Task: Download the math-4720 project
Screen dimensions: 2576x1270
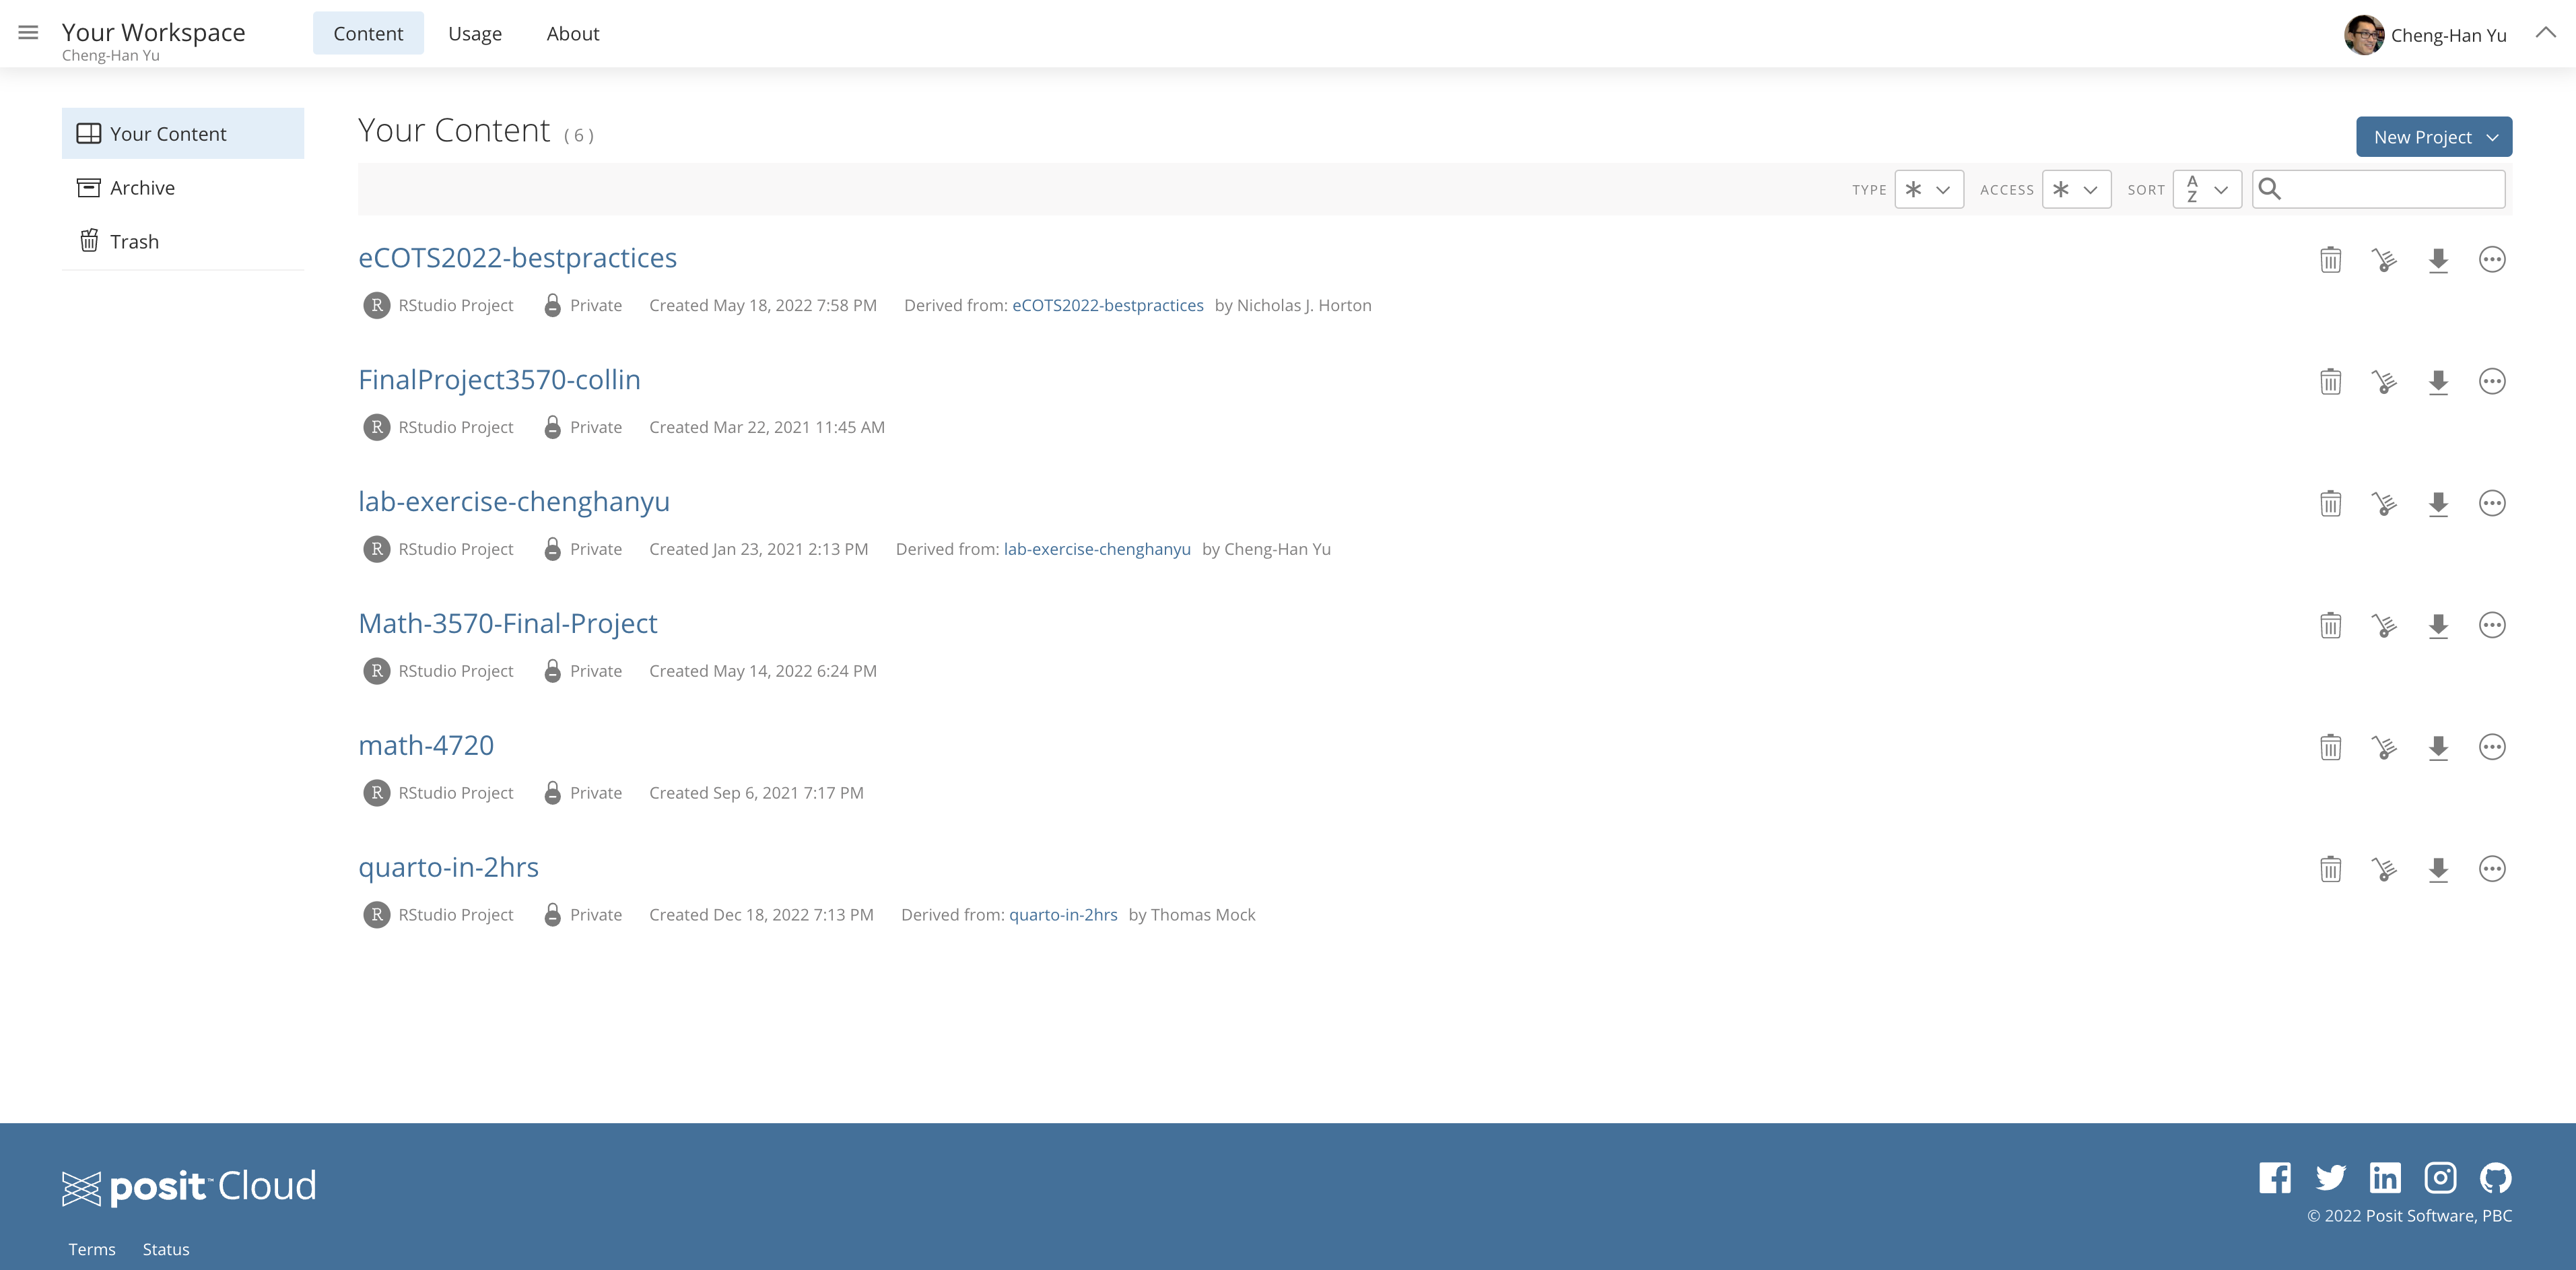Action: (x=2438, y=748)
